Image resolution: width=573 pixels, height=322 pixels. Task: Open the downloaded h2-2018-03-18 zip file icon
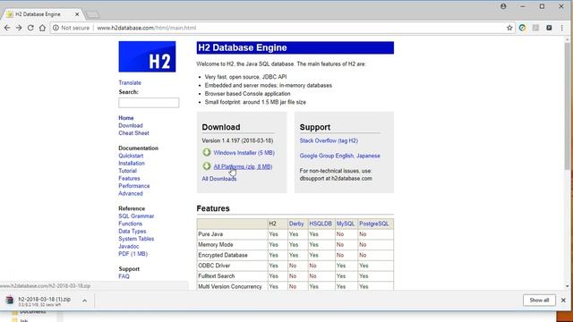point(10,301)
